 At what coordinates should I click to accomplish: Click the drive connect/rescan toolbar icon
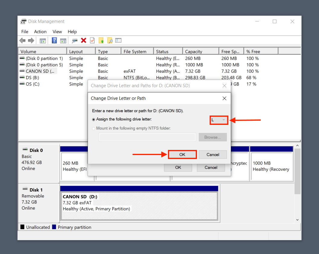click(75, 41)
